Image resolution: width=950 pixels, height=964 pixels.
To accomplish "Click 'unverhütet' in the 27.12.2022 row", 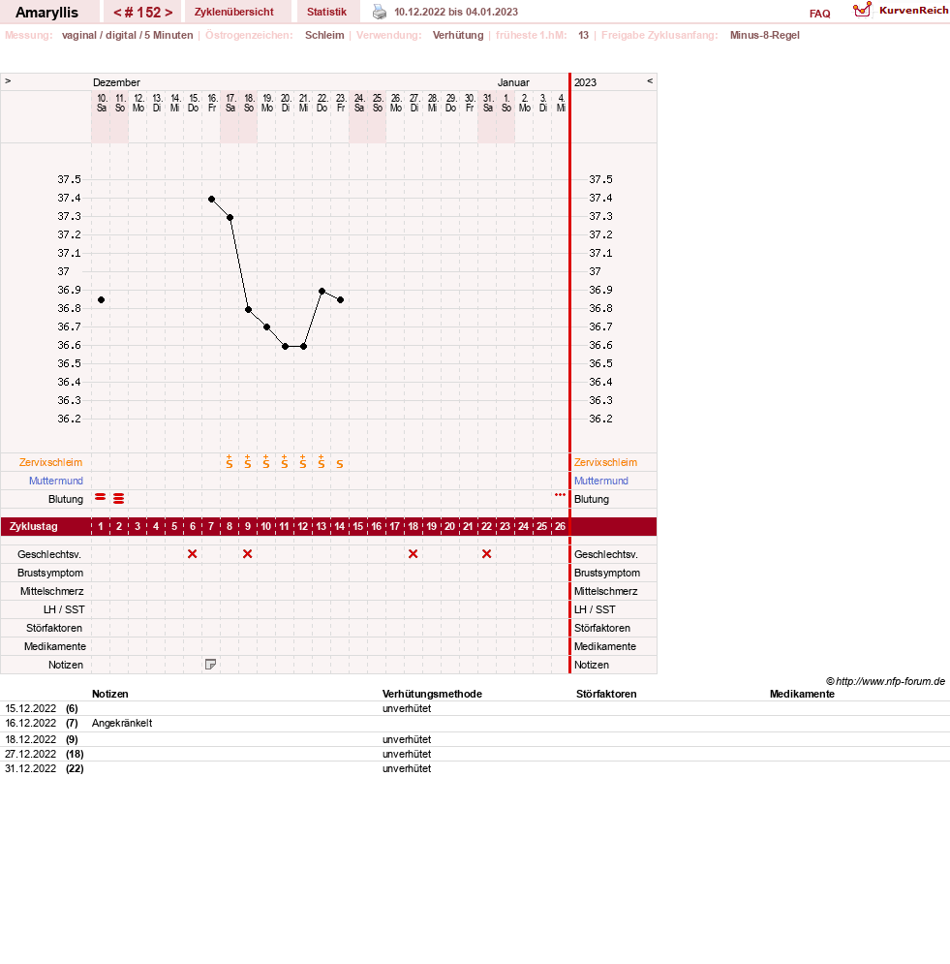I will point(406,754).
